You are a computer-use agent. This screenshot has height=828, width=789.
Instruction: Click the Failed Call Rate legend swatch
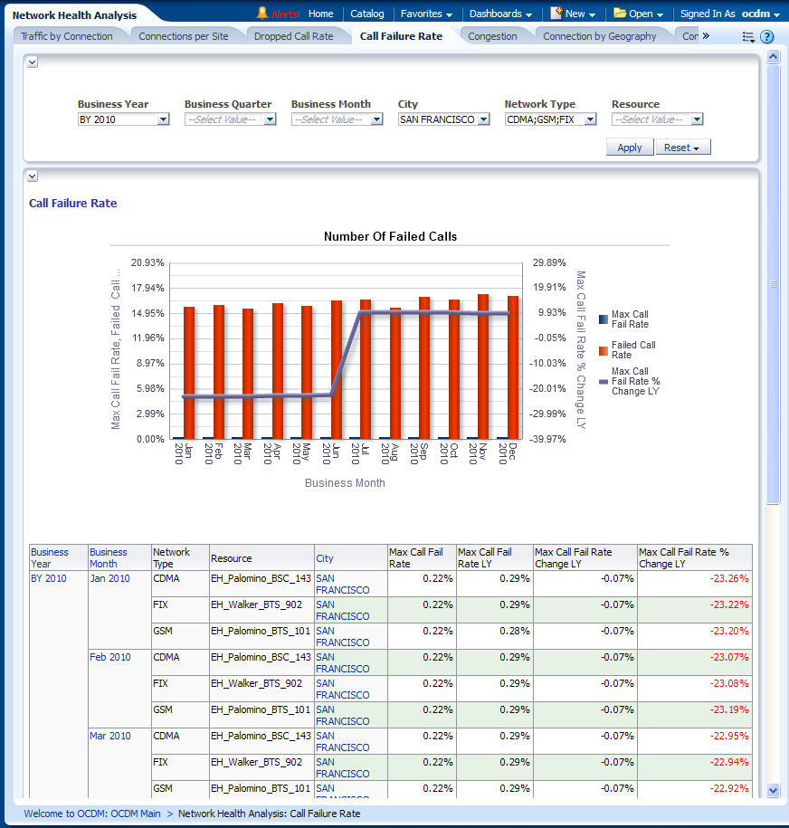pos(604,349)
